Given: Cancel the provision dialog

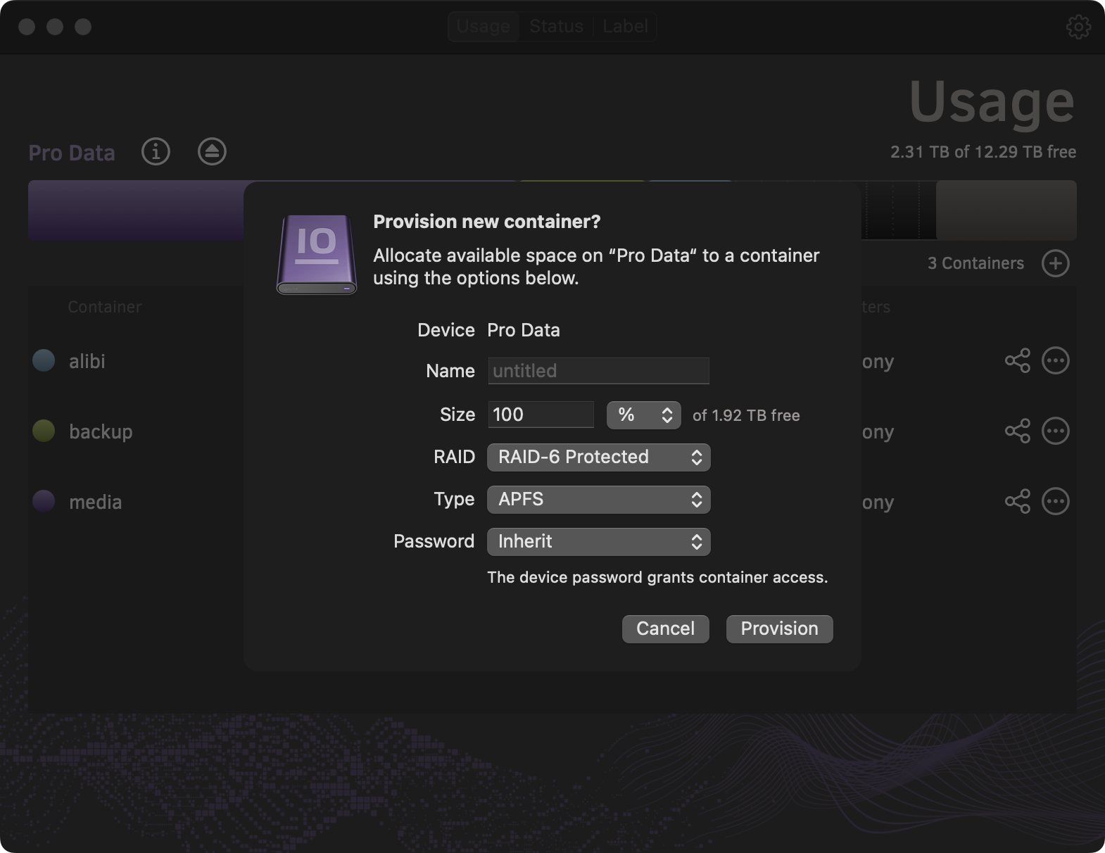Looking at the screenshot, I should point(665,628).
